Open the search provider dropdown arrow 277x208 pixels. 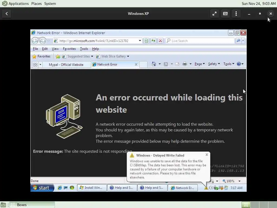243,41
